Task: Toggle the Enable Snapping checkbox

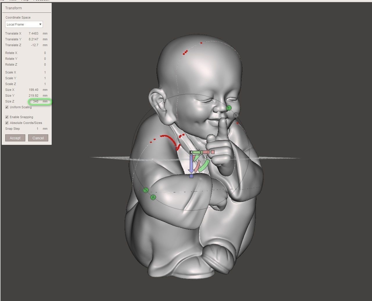Action: tap(7, 117)
